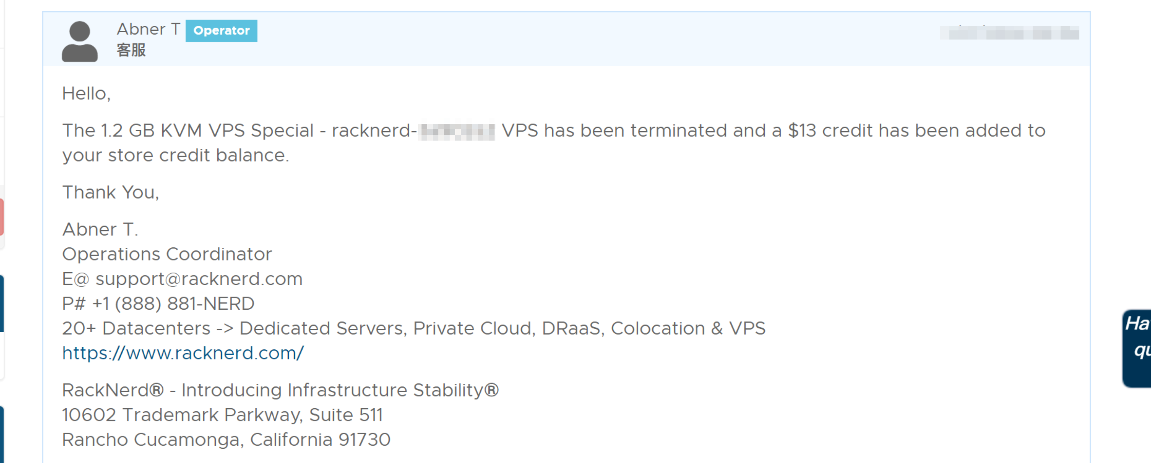Image resolution: width=1151 pixels, height=463 pixels.
Task: Click the blurred timestamp in message header
Action: (x=1009, y=33)
